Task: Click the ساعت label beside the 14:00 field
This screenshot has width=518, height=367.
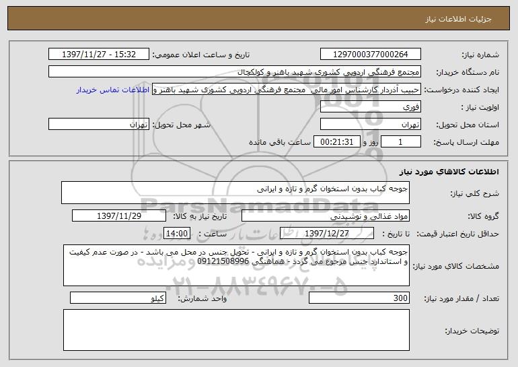Action: click(x=213, y=234)
